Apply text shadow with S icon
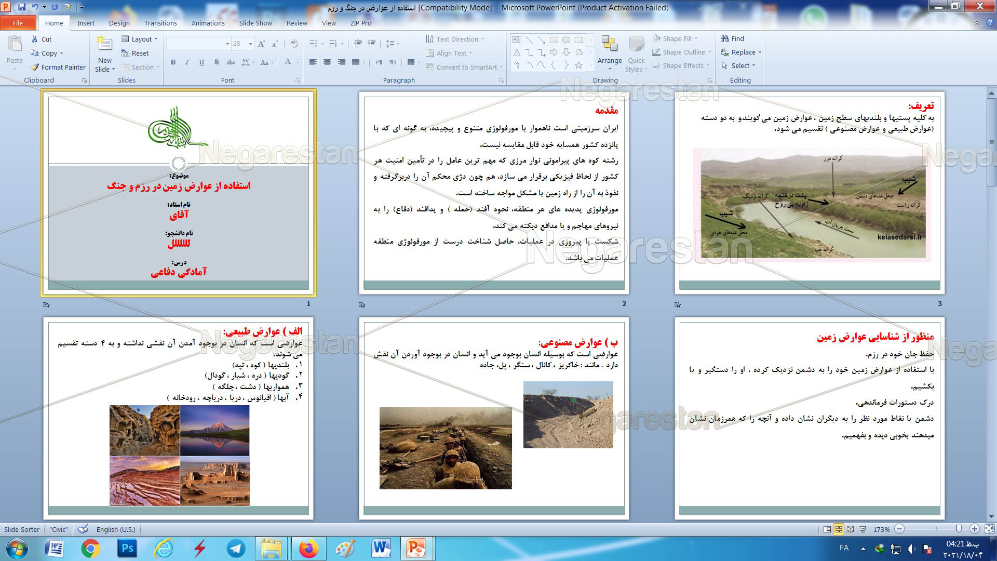997x561 pixels. tap(217, 62)
